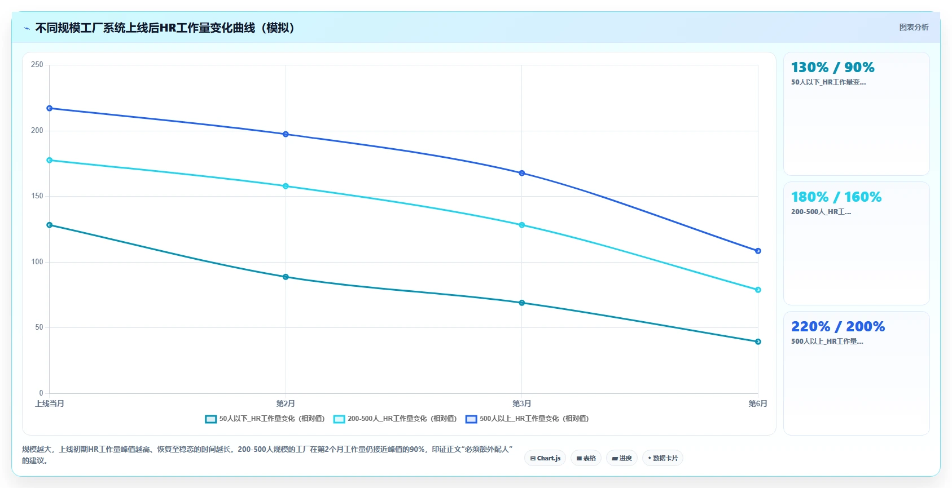Click the chart title 不同规模工厂系统上线后HR工作量变化曲线
952x488 pixels.
pos(165,28)
